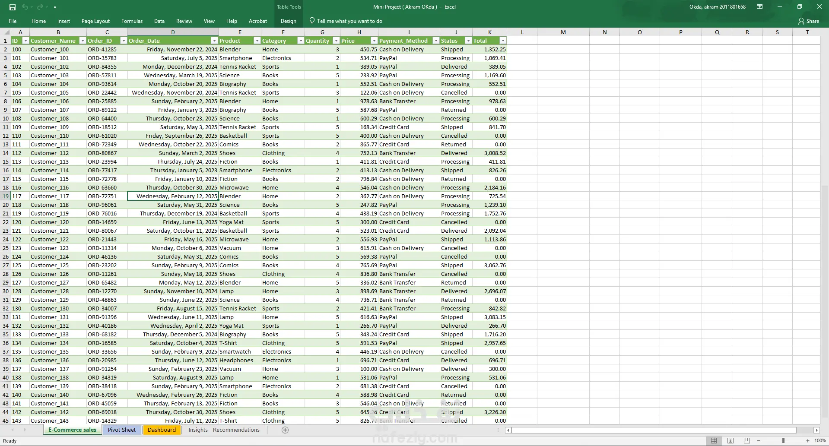Image resolution: width=829 pixels, height=446 pixels.
Task: Open the Acrobat tab
Action: click(258, 21)
